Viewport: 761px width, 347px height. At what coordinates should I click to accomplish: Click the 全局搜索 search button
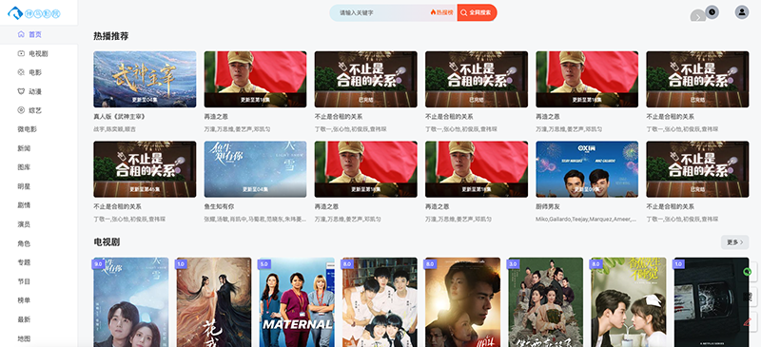pos(477,12)
